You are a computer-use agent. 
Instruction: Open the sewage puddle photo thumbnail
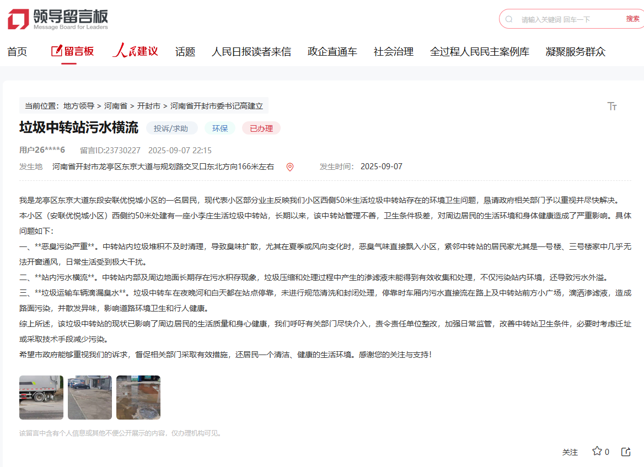138,398
